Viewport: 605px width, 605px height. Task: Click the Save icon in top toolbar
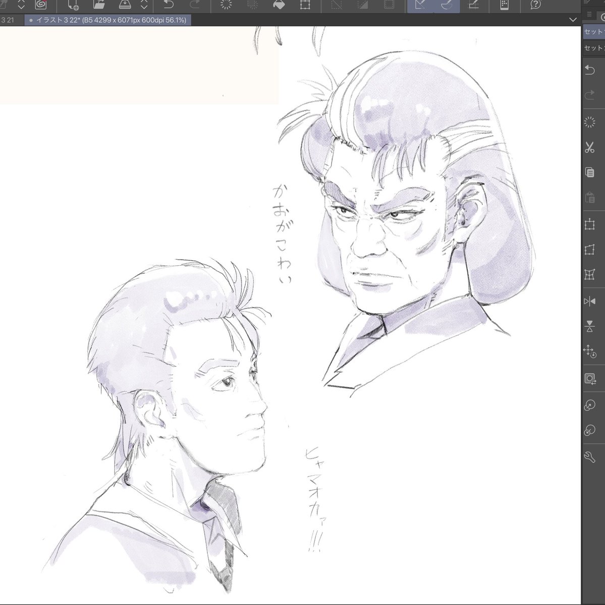pos(125,5)
